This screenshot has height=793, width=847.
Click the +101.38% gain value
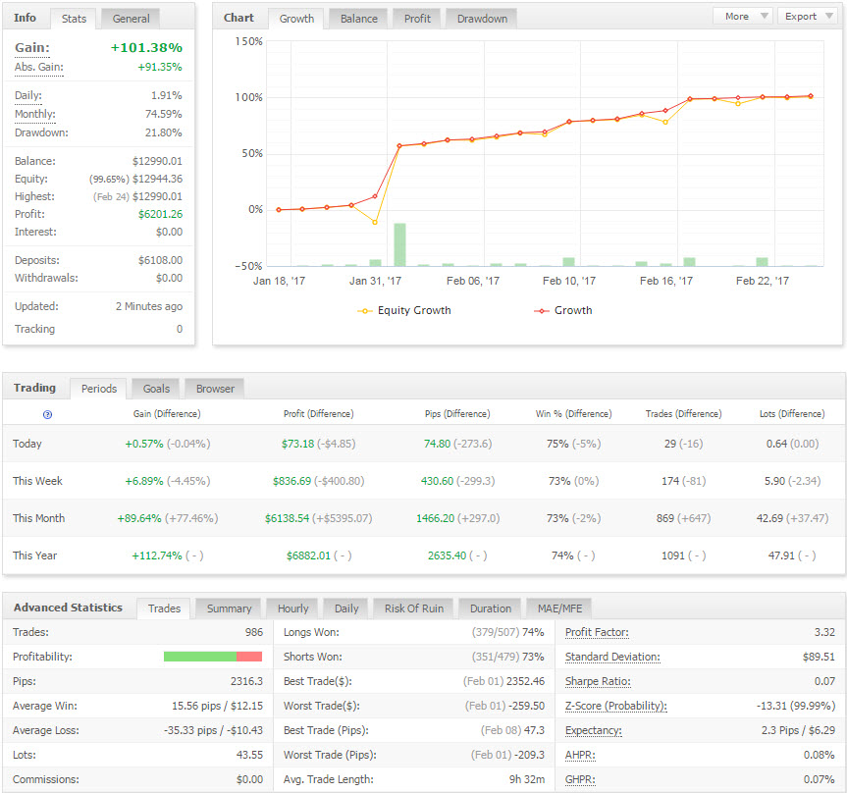pyautogui.click(x=146, y=48)
